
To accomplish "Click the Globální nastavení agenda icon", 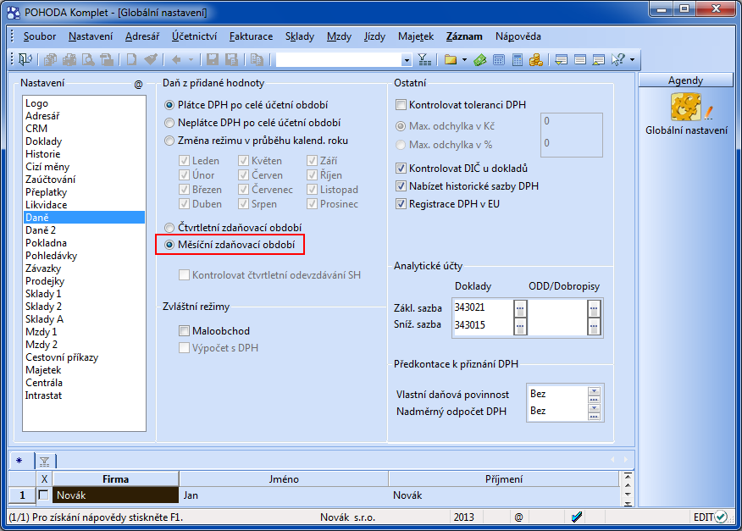I will (686, 107).
